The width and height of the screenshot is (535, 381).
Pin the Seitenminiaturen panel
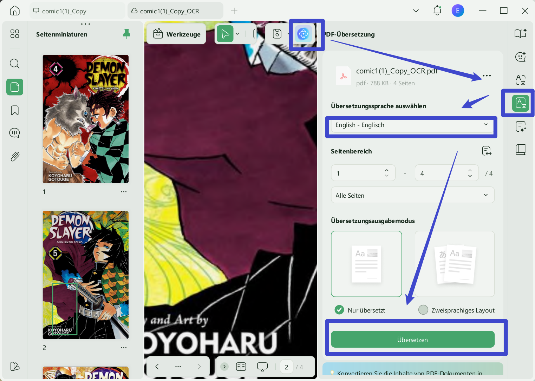126,34
